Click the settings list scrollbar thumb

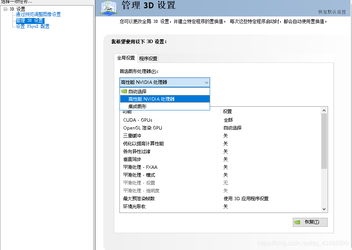click(324, 141)
